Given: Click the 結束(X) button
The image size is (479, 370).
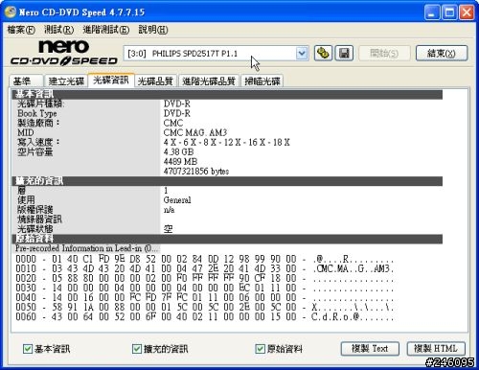Looking at the screenshot, I should (x=442, y=53).
